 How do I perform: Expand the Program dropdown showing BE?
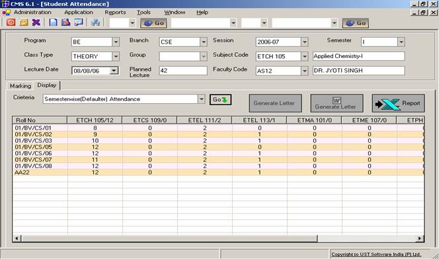pyautogui.click(x=116, y=42)
